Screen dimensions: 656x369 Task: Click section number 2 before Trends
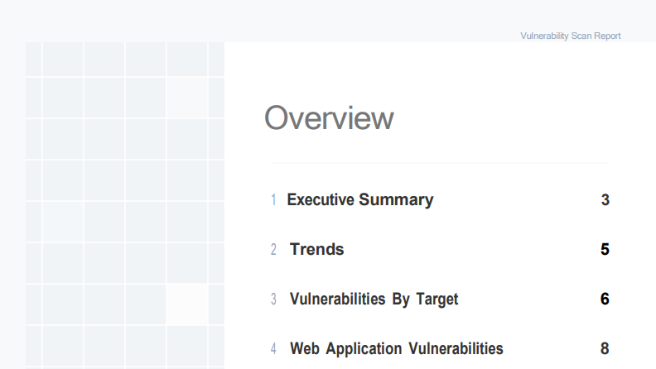[273, 250]
